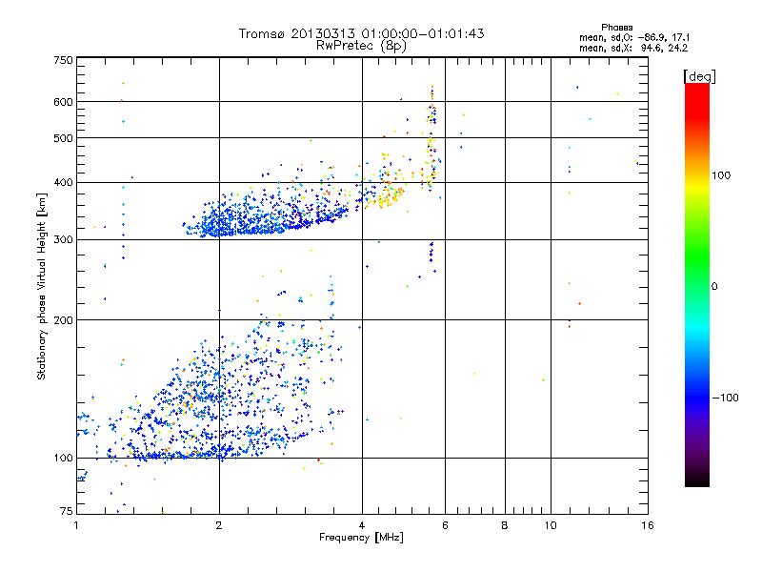The width and height of the screenshot is (762, 572).
Task: Click the '[deg]' colorbar unit label
Action: 699,76
